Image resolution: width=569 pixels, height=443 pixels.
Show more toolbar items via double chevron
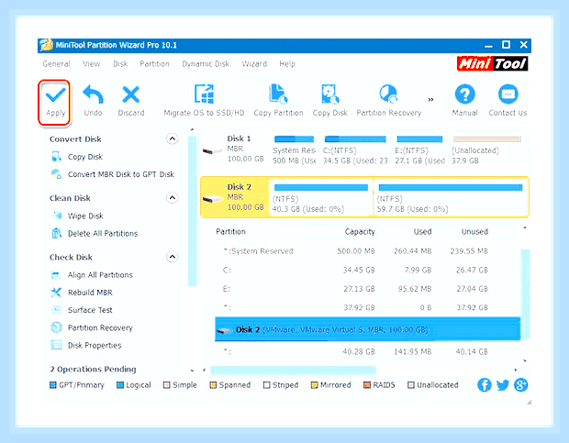click(430, 99)
